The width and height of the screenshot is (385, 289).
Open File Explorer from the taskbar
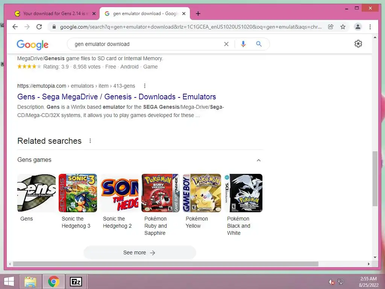[x=30, y=281]
